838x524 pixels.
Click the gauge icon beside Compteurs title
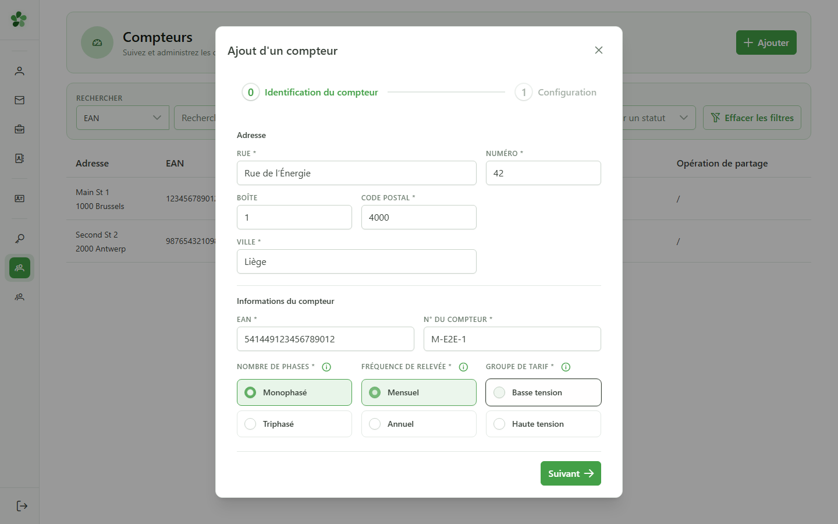tap(97, 43)
